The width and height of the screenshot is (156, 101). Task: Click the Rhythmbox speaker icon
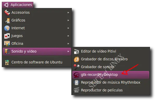(77, 83)
